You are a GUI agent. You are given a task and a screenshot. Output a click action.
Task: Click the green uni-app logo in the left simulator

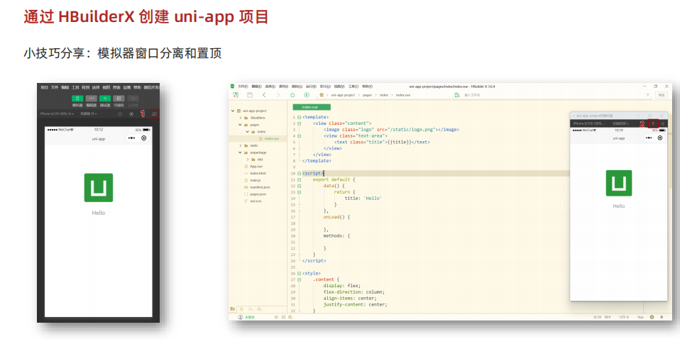tap(99, 188)
